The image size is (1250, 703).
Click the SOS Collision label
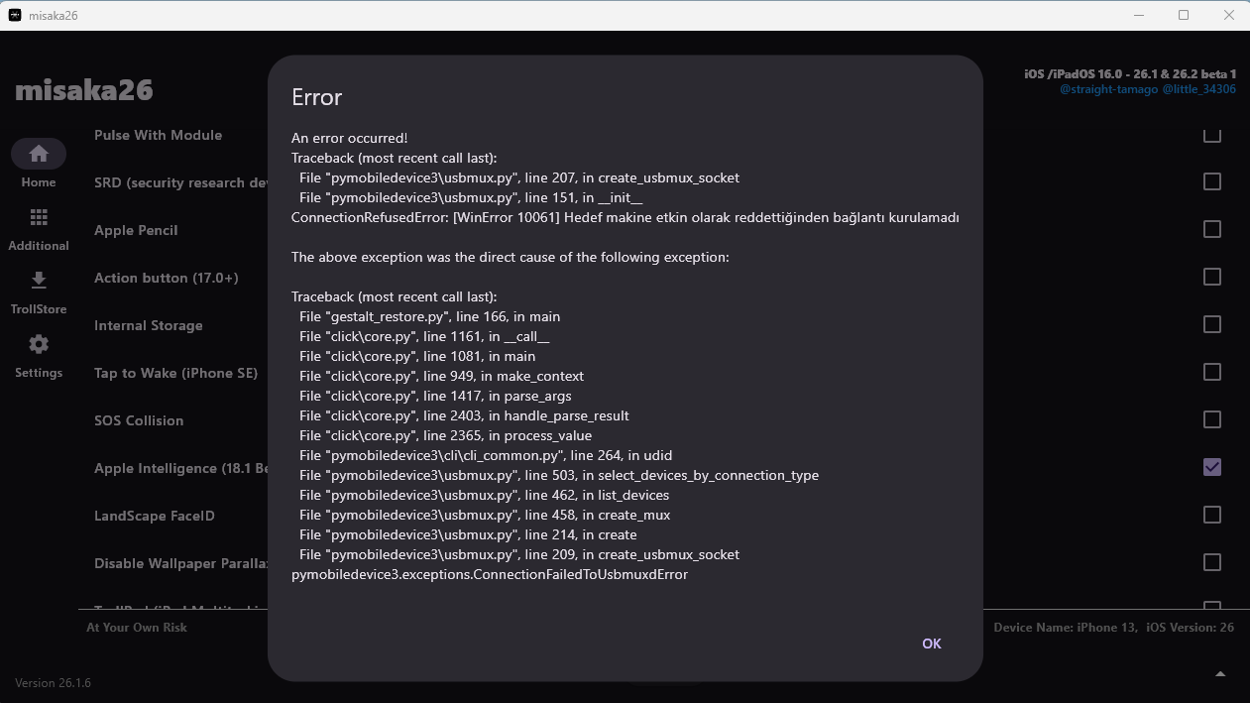(139, 420)
